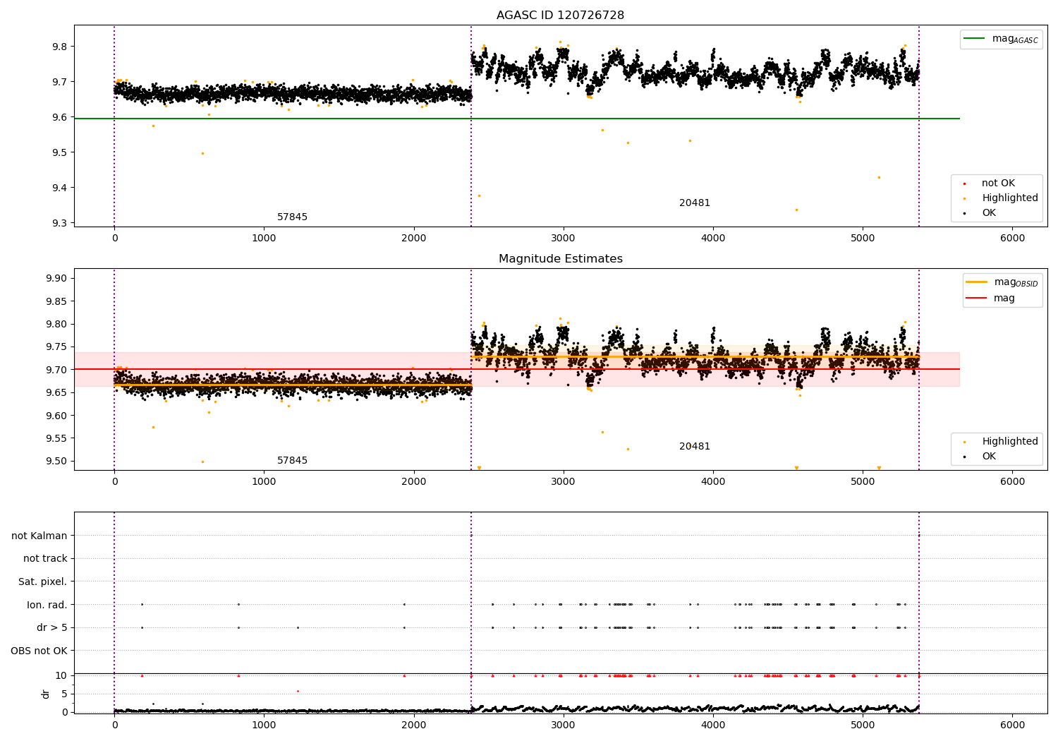Screen dimensions: 1058x741
Task: Click the '9.8' y-axis tick in top plot
Action: point(59,47)
